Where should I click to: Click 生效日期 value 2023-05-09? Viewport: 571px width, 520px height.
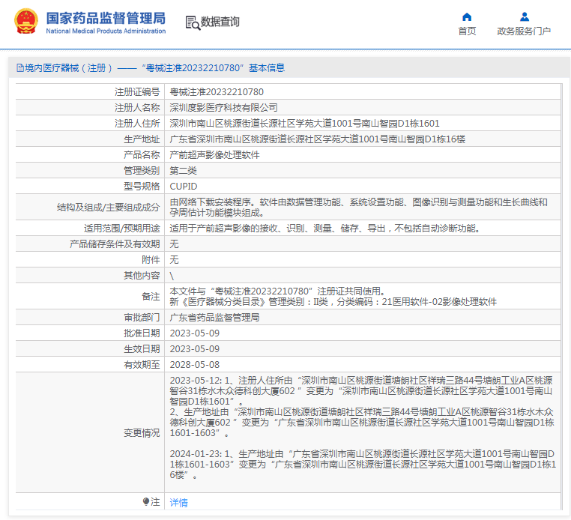(195, 349)
